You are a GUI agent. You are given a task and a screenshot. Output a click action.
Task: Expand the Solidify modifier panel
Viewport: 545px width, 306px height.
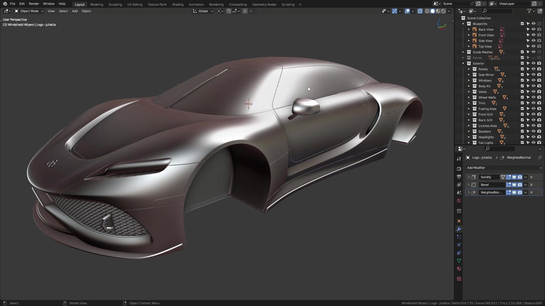[469, 177]
